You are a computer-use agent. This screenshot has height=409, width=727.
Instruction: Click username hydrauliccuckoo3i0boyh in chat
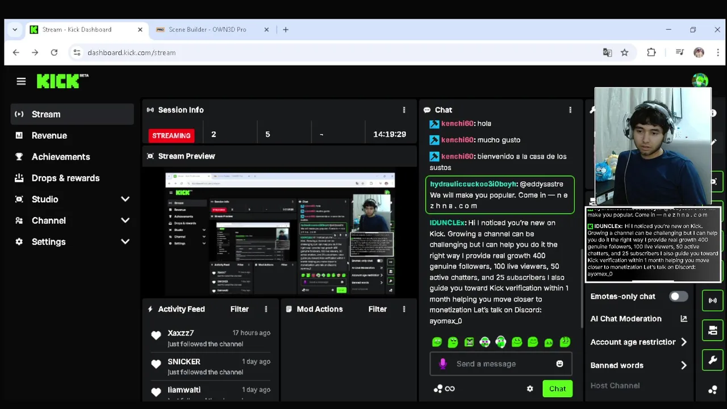473,184
